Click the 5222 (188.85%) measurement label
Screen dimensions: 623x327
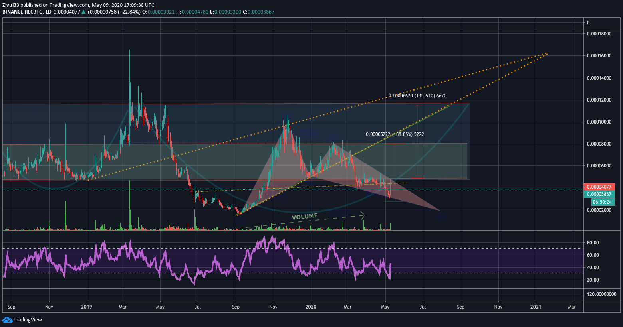coord(395,134)
